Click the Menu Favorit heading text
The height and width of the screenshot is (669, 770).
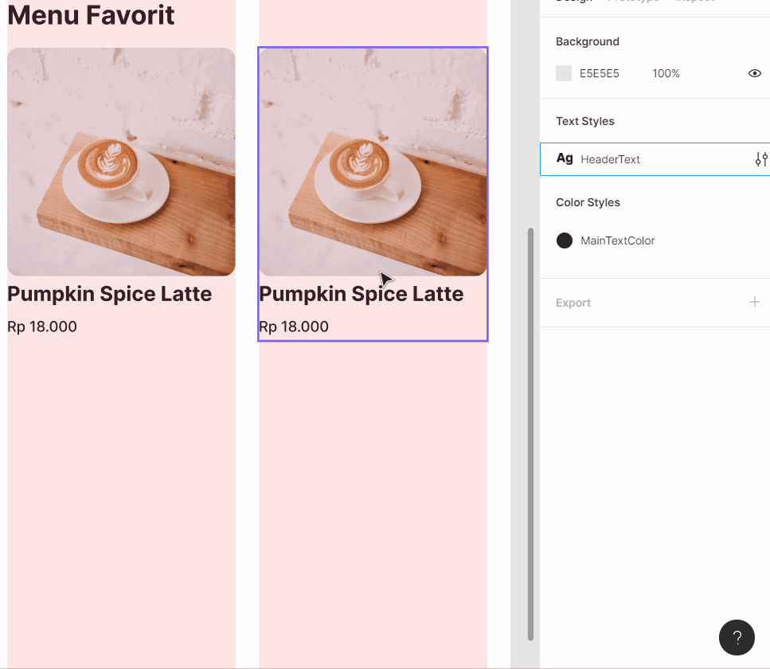[x=91, y=15]
